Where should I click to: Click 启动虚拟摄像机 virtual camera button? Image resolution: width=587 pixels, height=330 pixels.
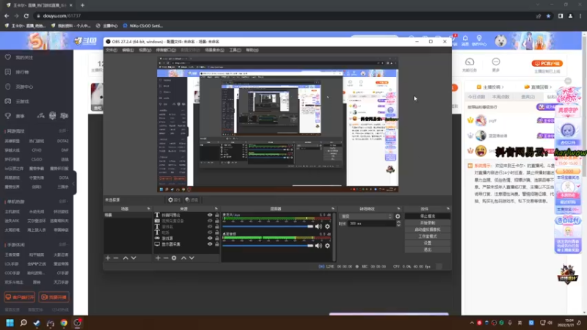427,230
